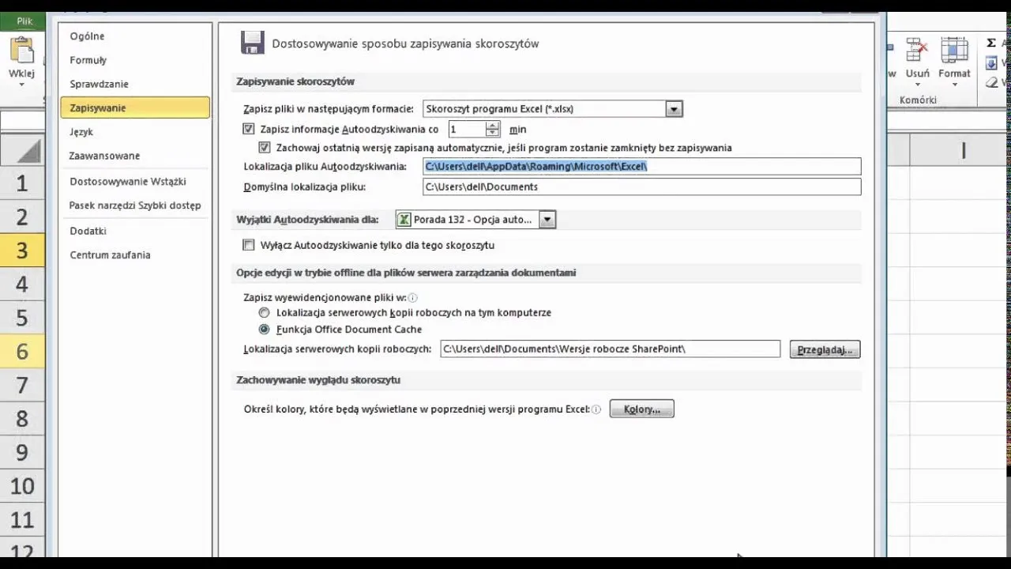Select row 7 header in the worksheet
This screenshot has width=1011, height=569.
[x=21, y=385]
